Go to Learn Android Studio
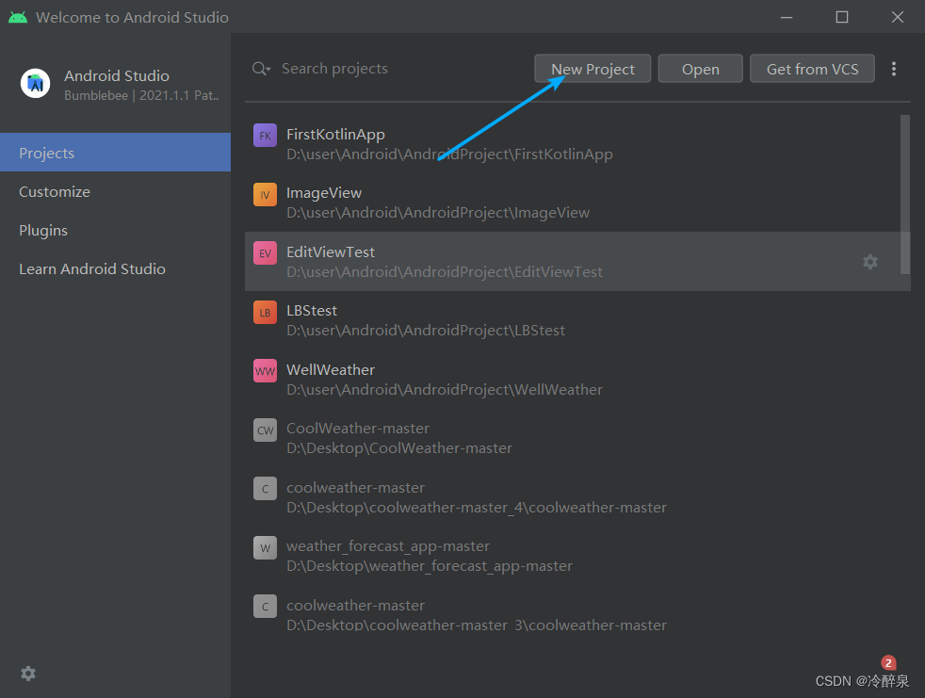Screen dimensions: 925x698 [x=116, y=268]
